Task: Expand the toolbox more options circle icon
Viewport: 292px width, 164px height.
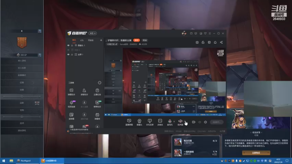Action: point(100,83)
